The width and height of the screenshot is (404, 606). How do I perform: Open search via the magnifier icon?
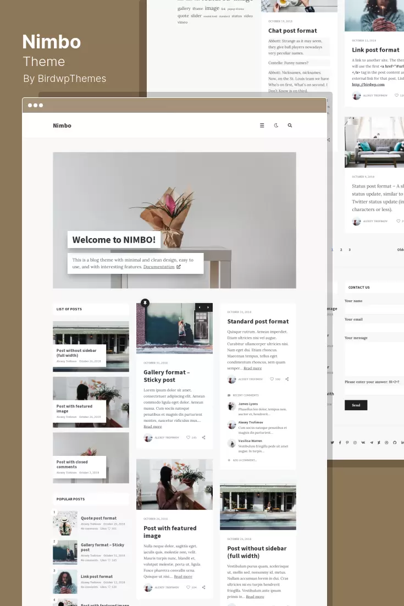[290, 125]
